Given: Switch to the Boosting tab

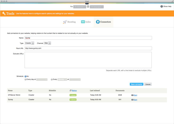Looking at the screenshot, I should [x=69, y=22].
